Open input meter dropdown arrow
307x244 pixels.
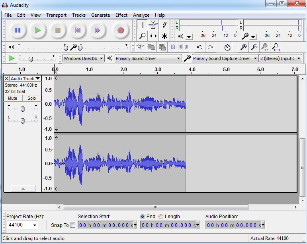click(253, 37)
